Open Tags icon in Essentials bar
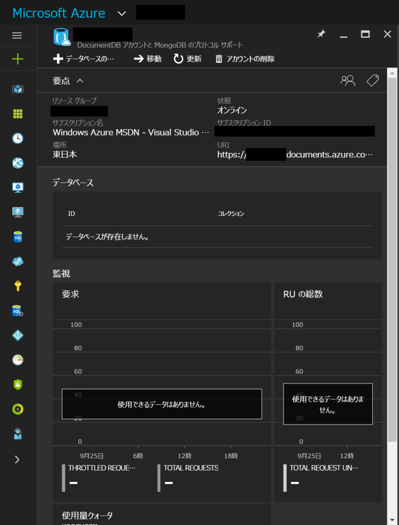 tap(372, 80)
